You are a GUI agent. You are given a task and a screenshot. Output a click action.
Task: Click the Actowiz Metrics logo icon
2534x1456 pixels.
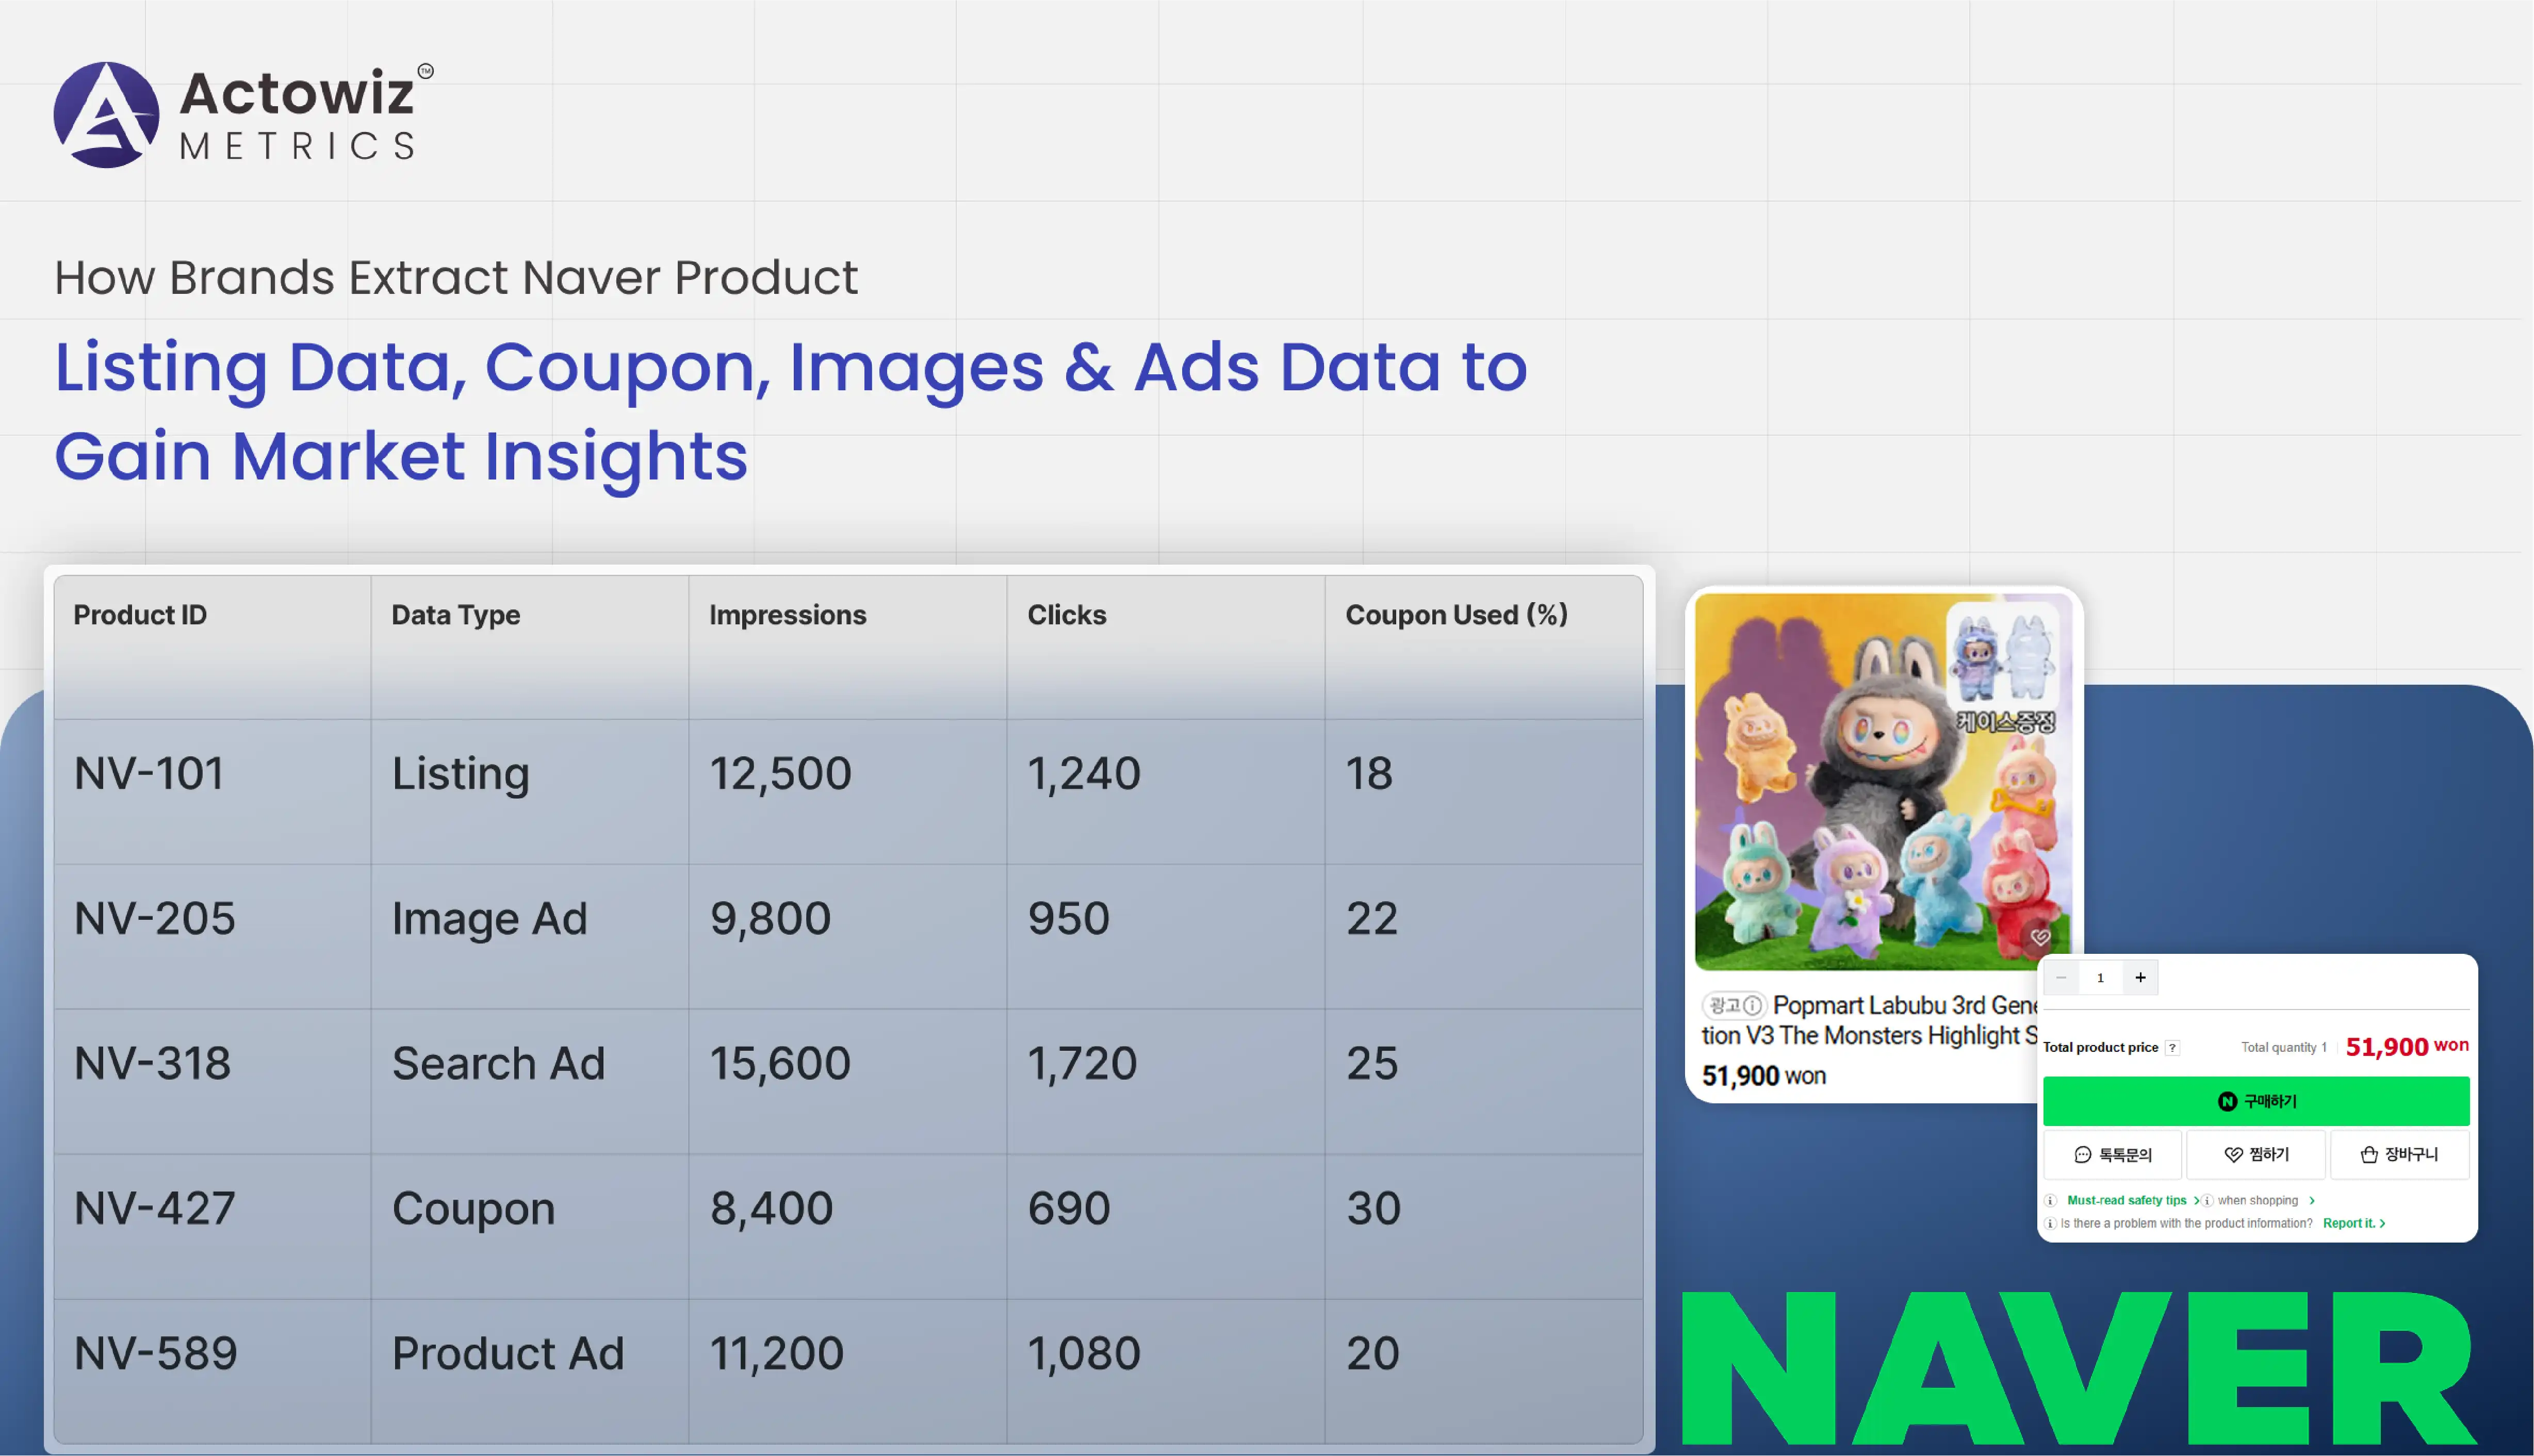tap(106, 115)
